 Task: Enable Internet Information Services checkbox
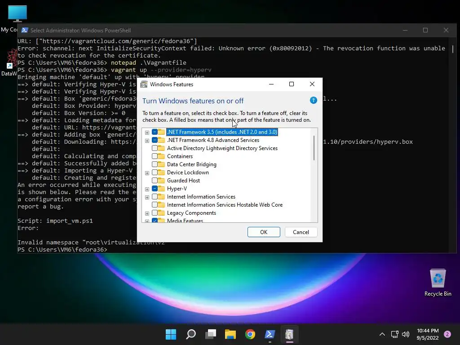click(x=155, y=197)
